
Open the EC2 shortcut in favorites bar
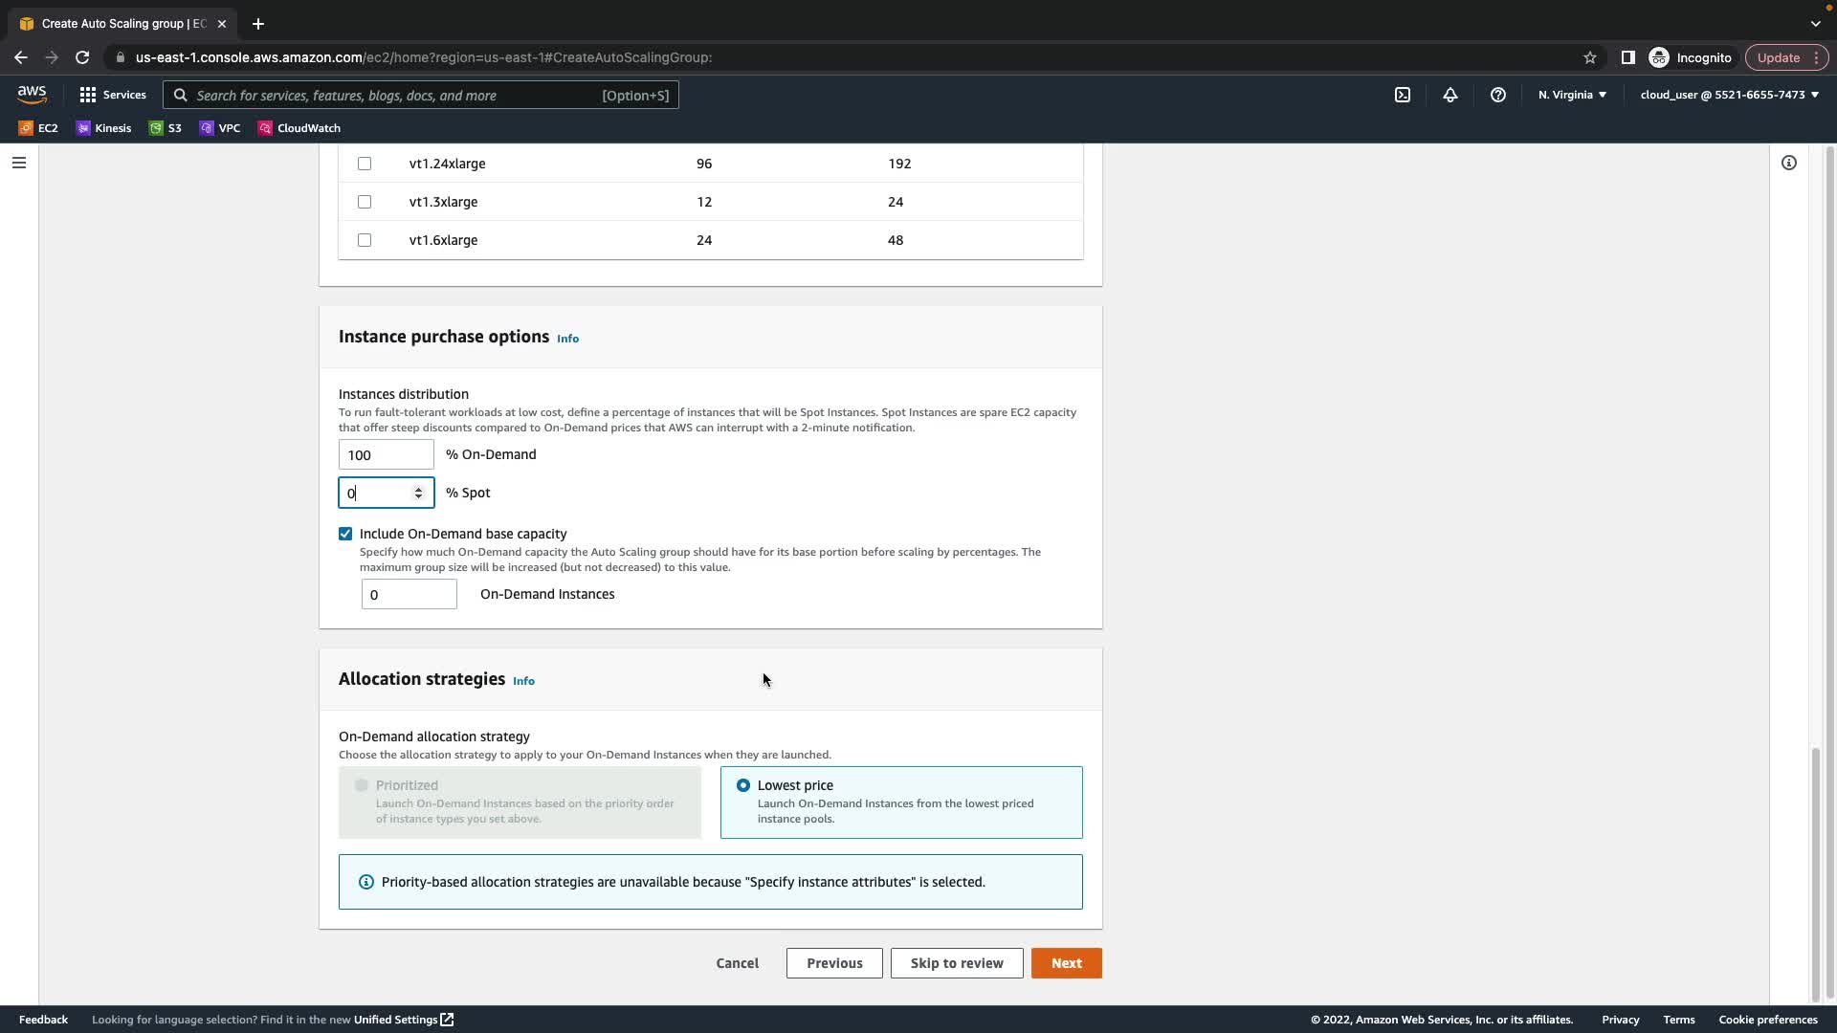[38, 127]
